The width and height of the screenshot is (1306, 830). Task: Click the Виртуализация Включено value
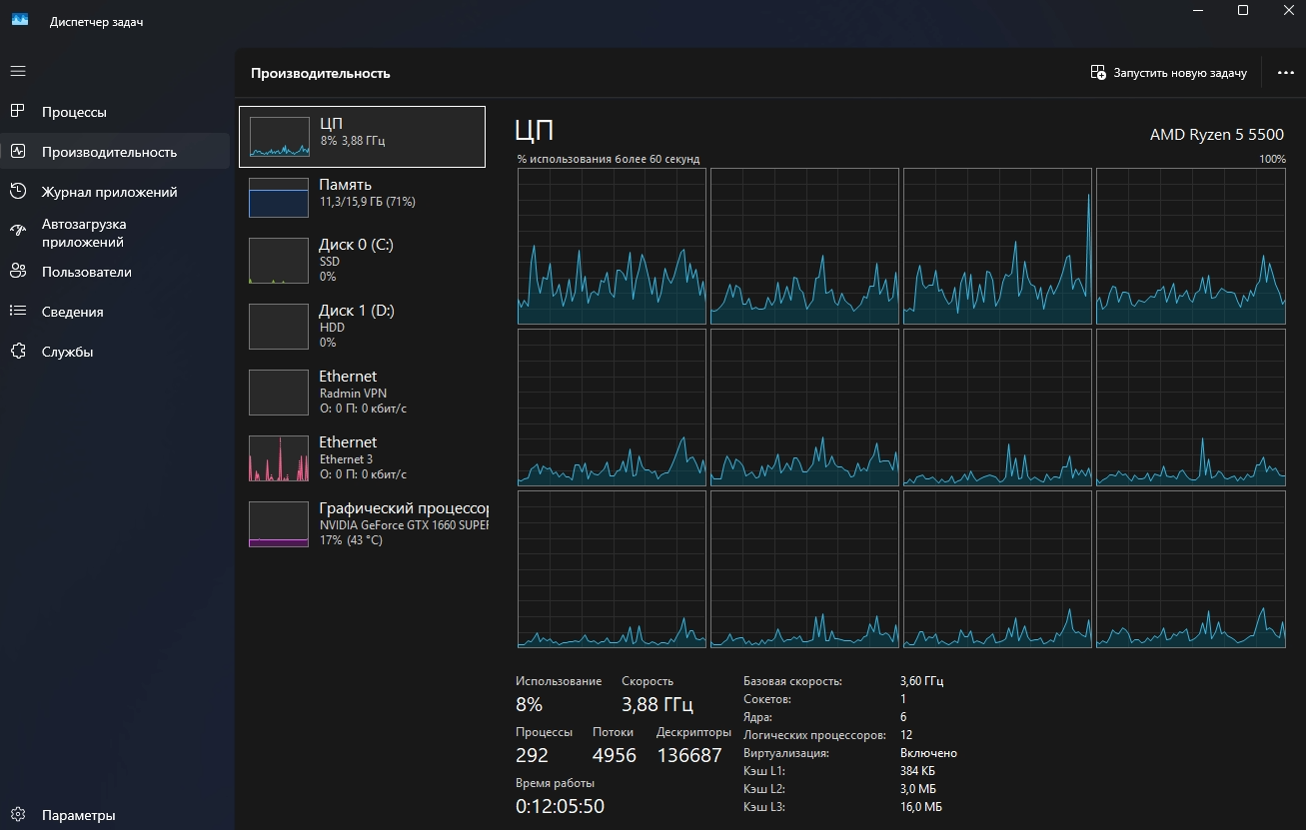928,753
